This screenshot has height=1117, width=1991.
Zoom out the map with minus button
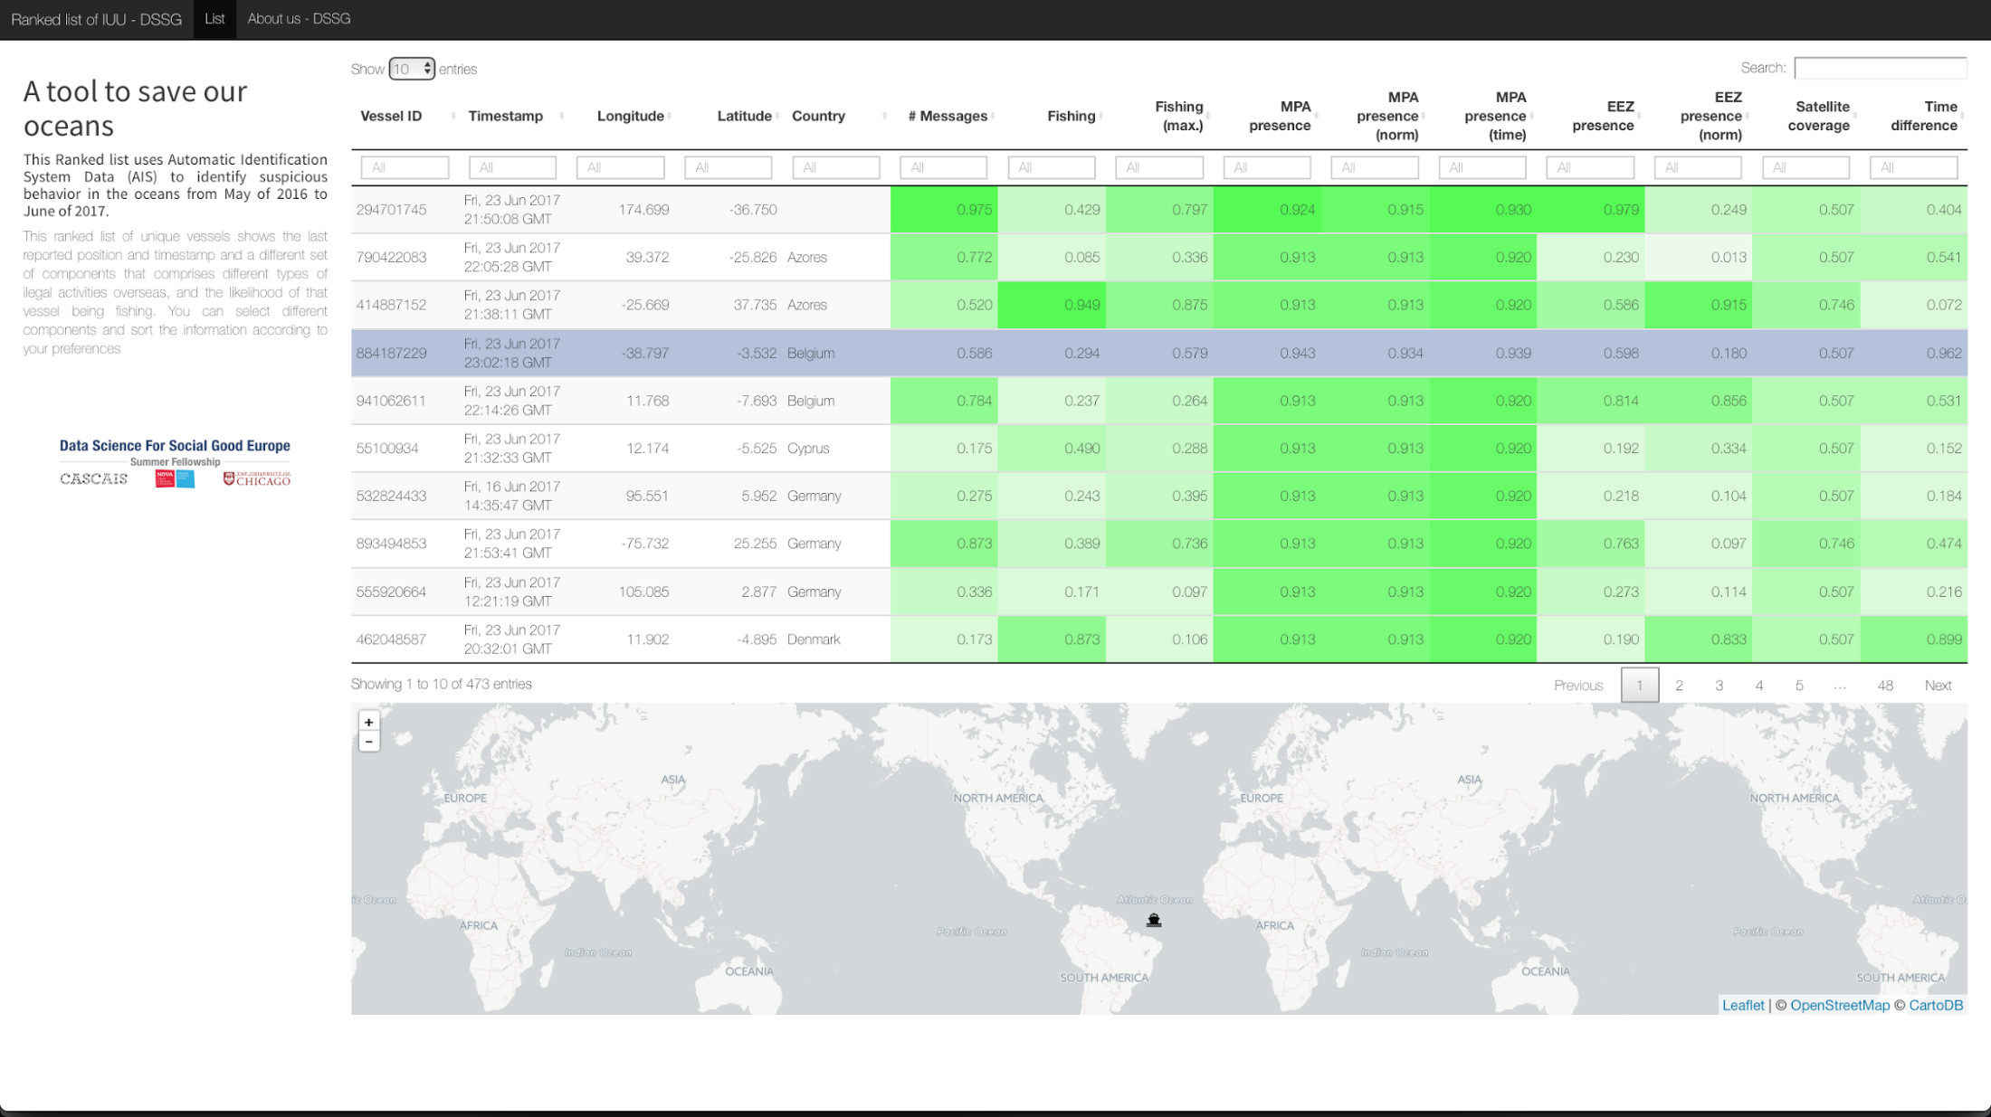[368, 742]
